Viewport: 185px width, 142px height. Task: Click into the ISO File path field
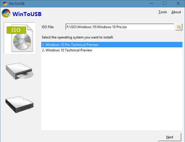[x=120, y=27]
